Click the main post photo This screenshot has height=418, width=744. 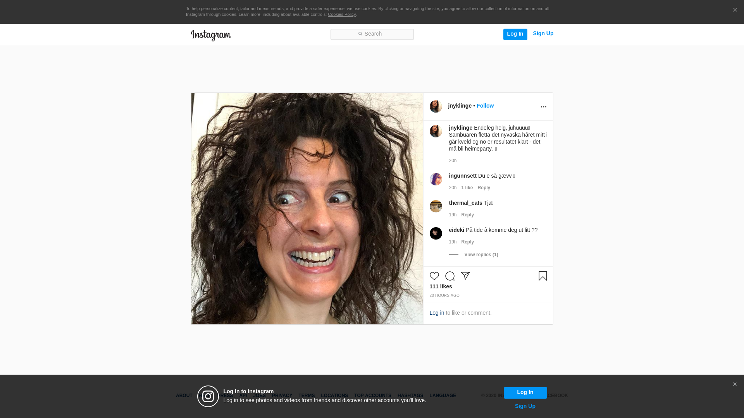307,209
